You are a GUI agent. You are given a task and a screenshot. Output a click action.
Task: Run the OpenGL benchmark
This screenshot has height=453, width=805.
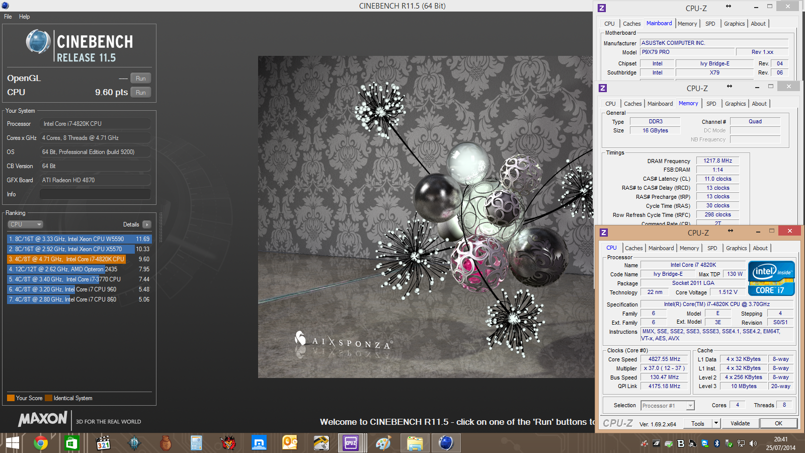point(141,79)
